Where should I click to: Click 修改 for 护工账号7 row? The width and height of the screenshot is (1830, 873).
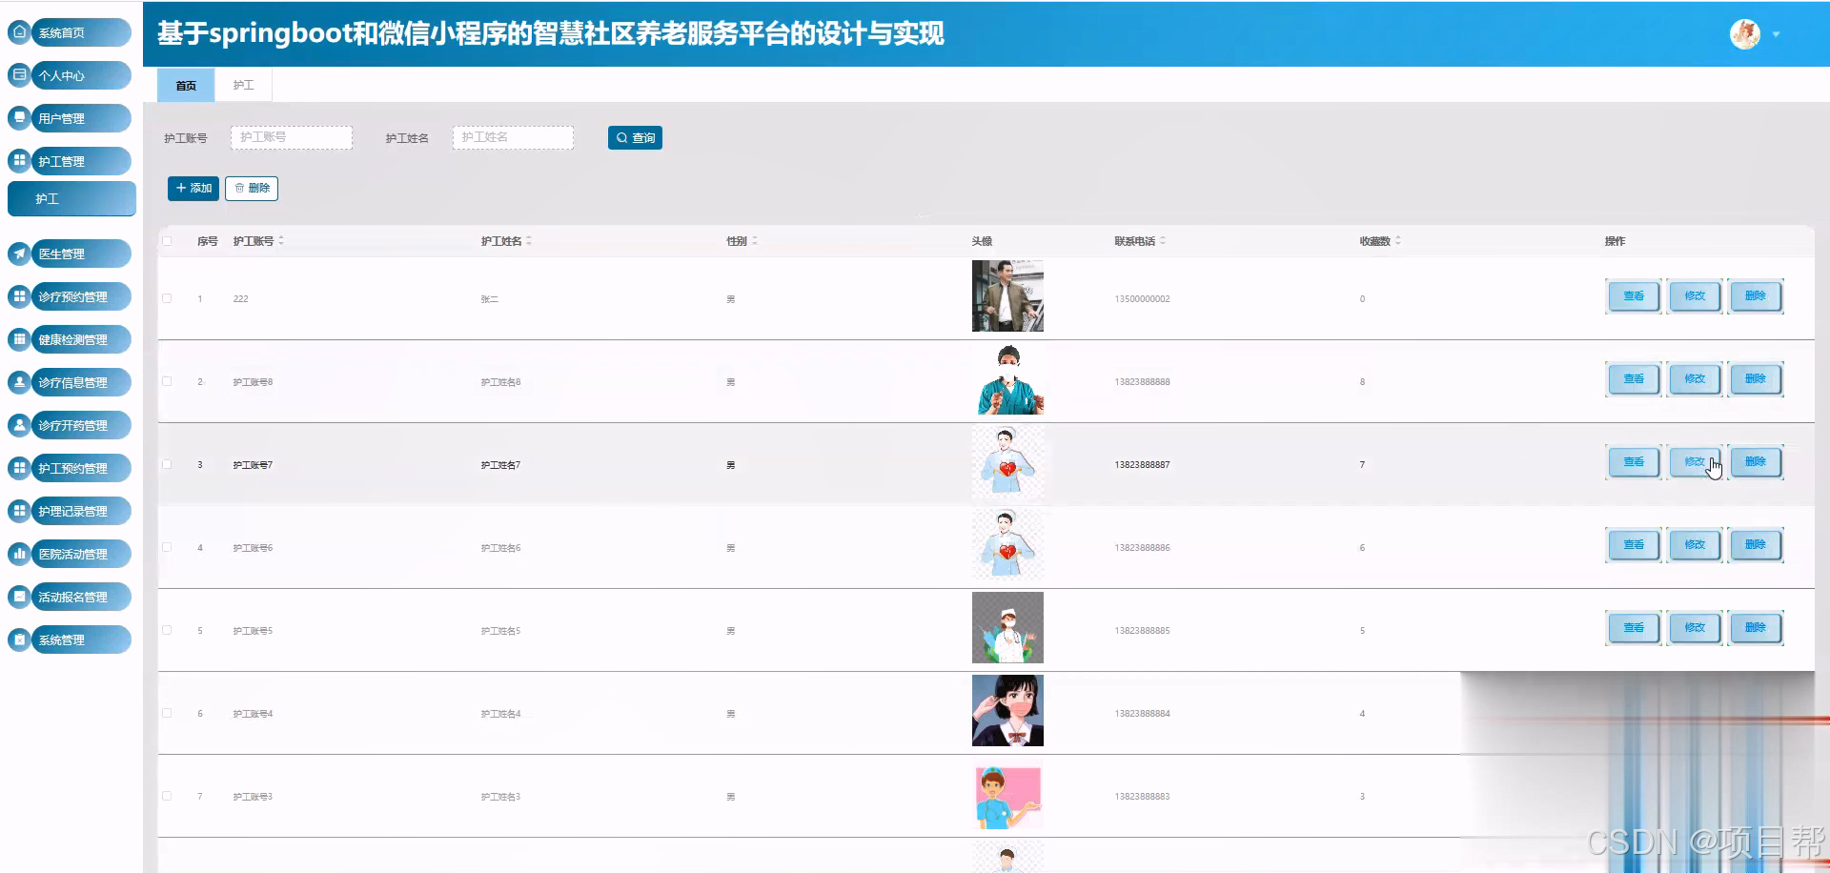pos(1695,462)
